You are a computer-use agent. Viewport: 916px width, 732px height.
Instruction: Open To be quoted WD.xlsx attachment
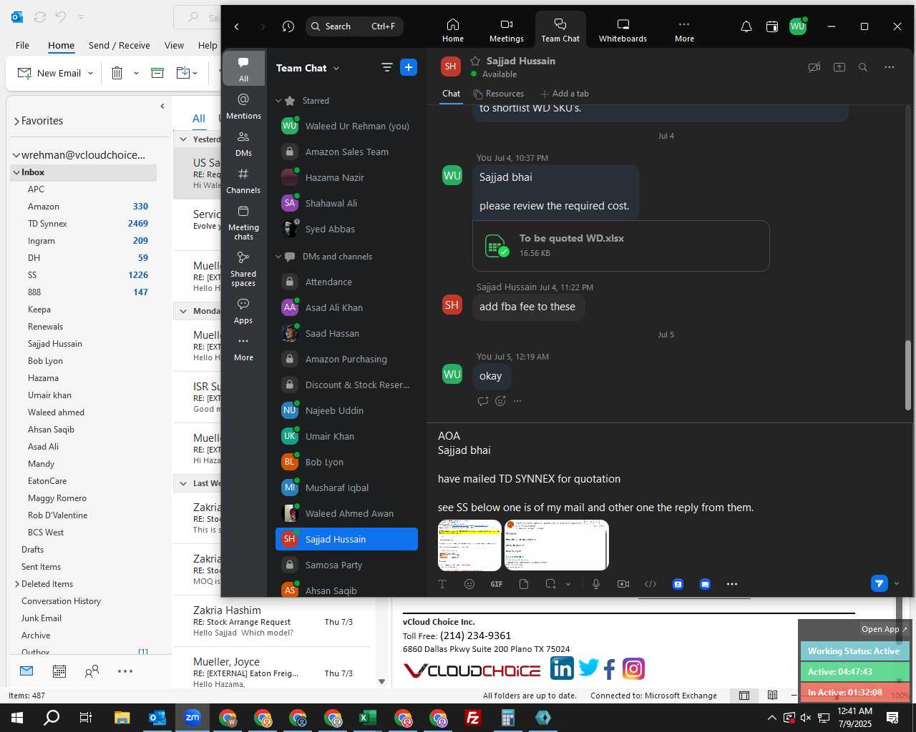tap(620, 245)
